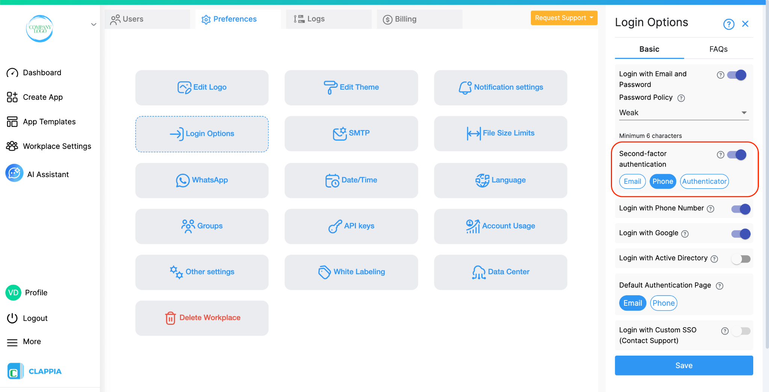This screenshot has height=392, width=769.
Task: Click the Save button in Login Options
Action: click(x=683, y=365)
